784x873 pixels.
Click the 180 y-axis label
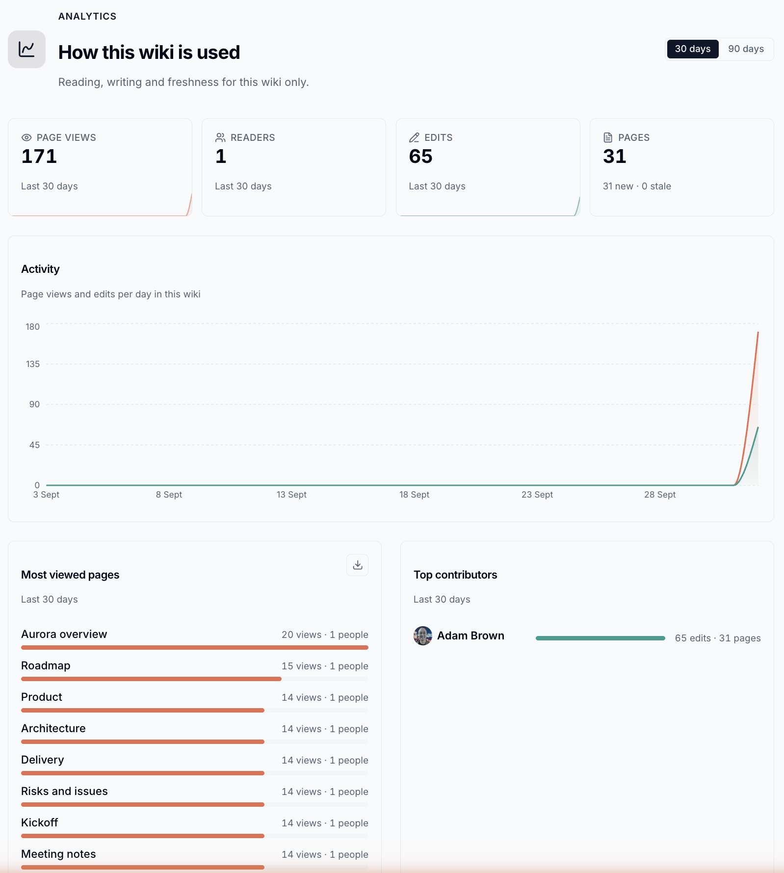click(x=32, y=327)
